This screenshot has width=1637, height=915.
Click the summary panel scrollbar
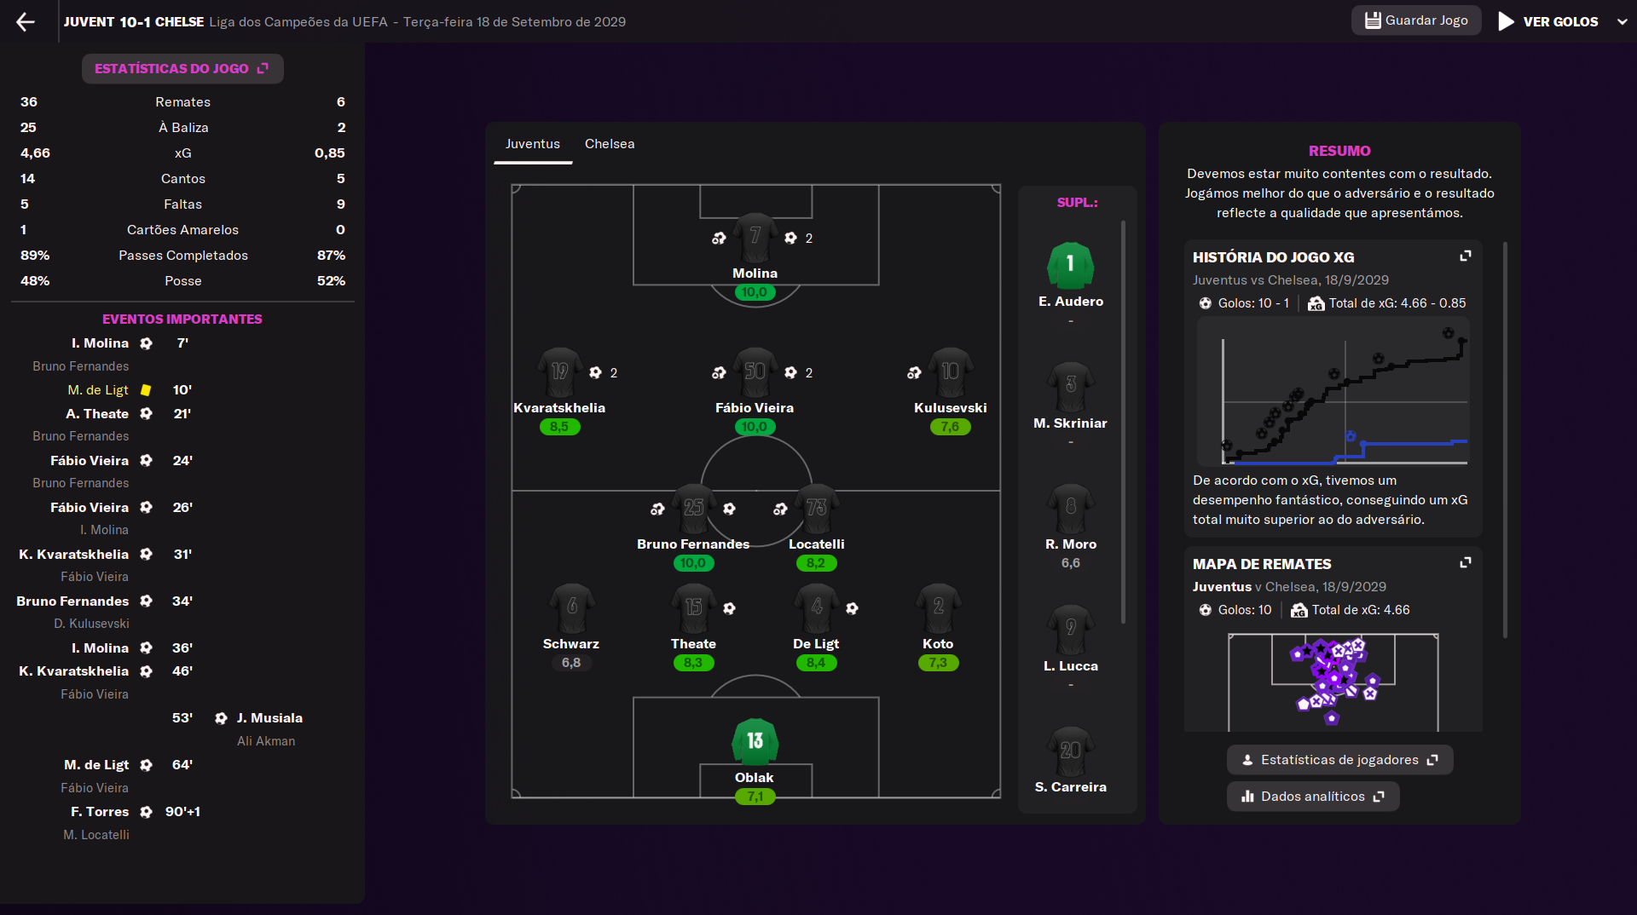coord(1505,440)
